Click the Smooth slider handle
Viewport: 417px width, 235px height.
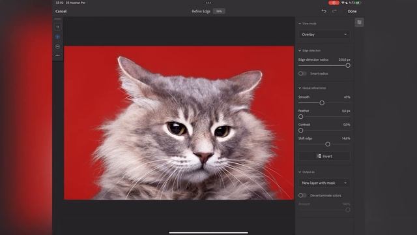coord(322,103)
